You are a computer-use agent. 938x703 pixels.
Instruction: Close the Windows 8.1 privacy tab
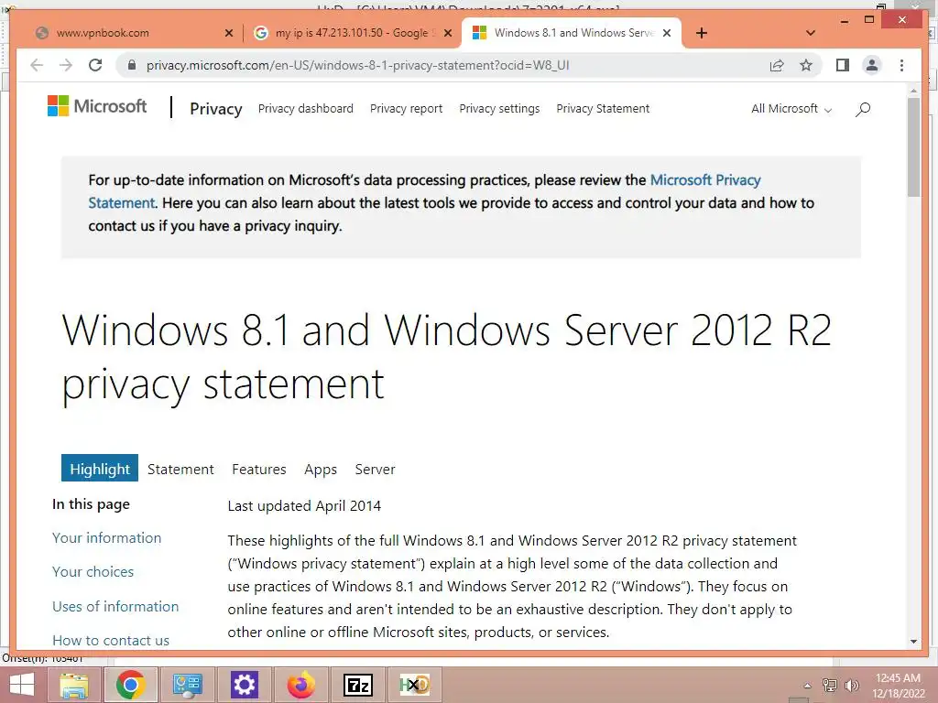click(667, 33)
